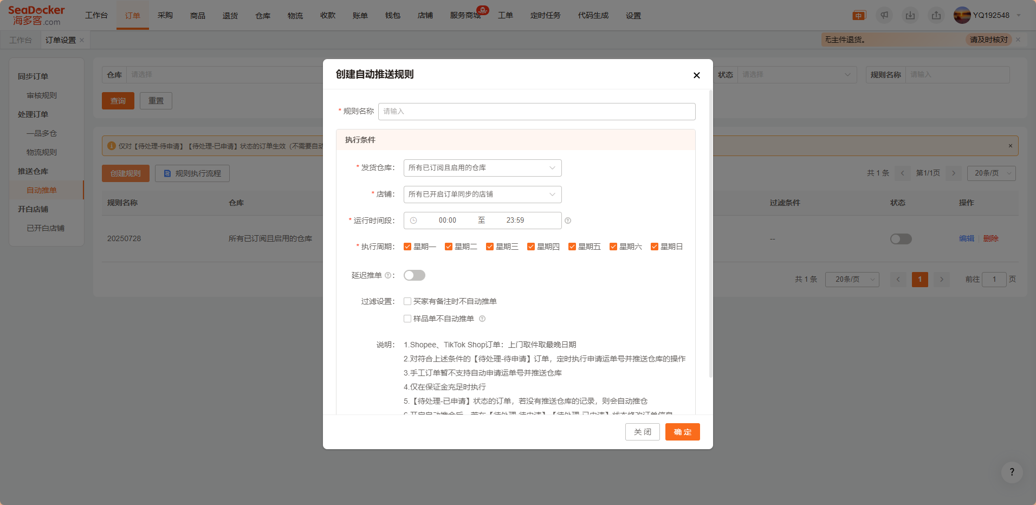Click the help question mark floating button
Screen dimensions: 1036x505
(1012, 472)
